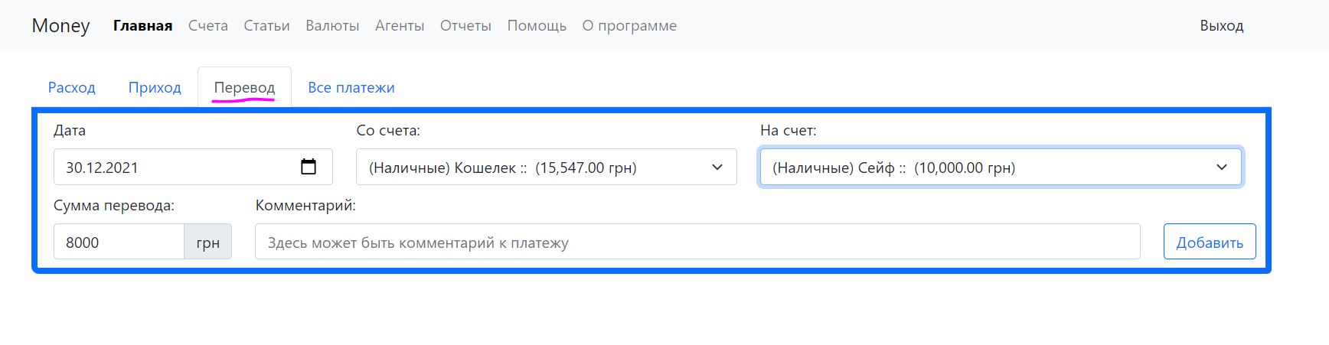Focus the Сумма перевода amount field
This screenshot has width=1329, height=345.
(x=119, y=242)
